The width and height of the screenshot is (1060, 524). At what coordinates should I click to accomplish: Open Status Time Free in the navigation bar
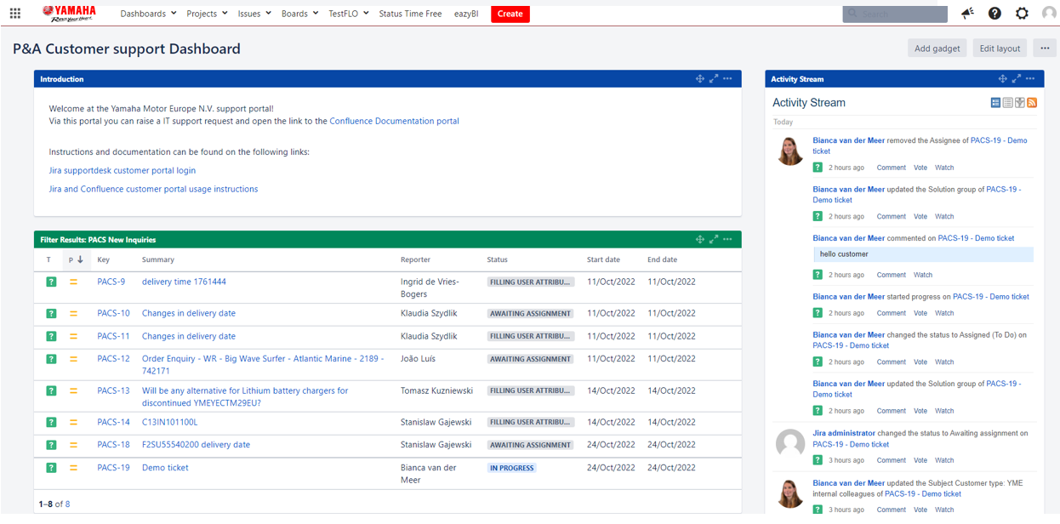410,14
